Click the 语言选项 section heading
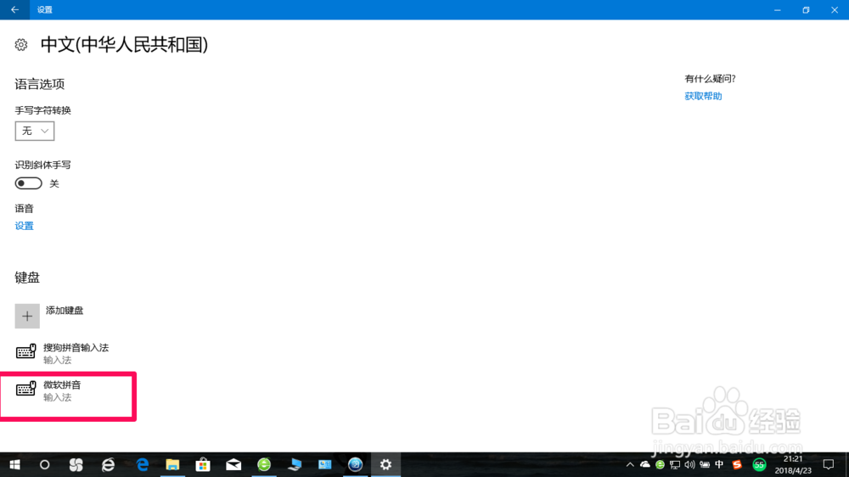 40,84
